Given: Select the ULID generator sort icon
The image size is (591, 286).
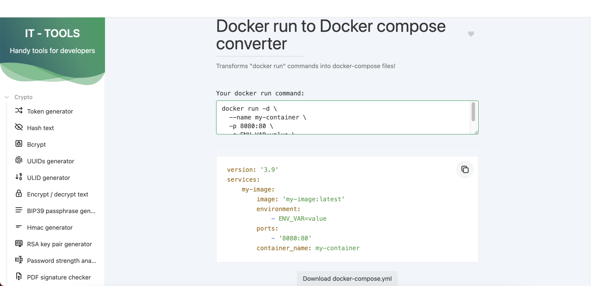Looking at the screenshot, I should [x=18, y=177].
